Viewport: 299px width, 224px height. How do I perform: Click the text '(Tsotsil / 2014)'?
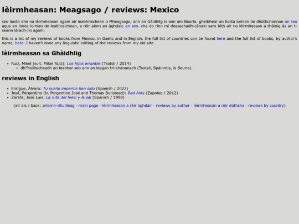(116, 64)
